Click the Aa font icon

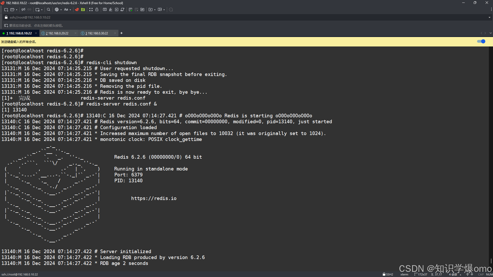pyautogui.click(x=66, y=9)
